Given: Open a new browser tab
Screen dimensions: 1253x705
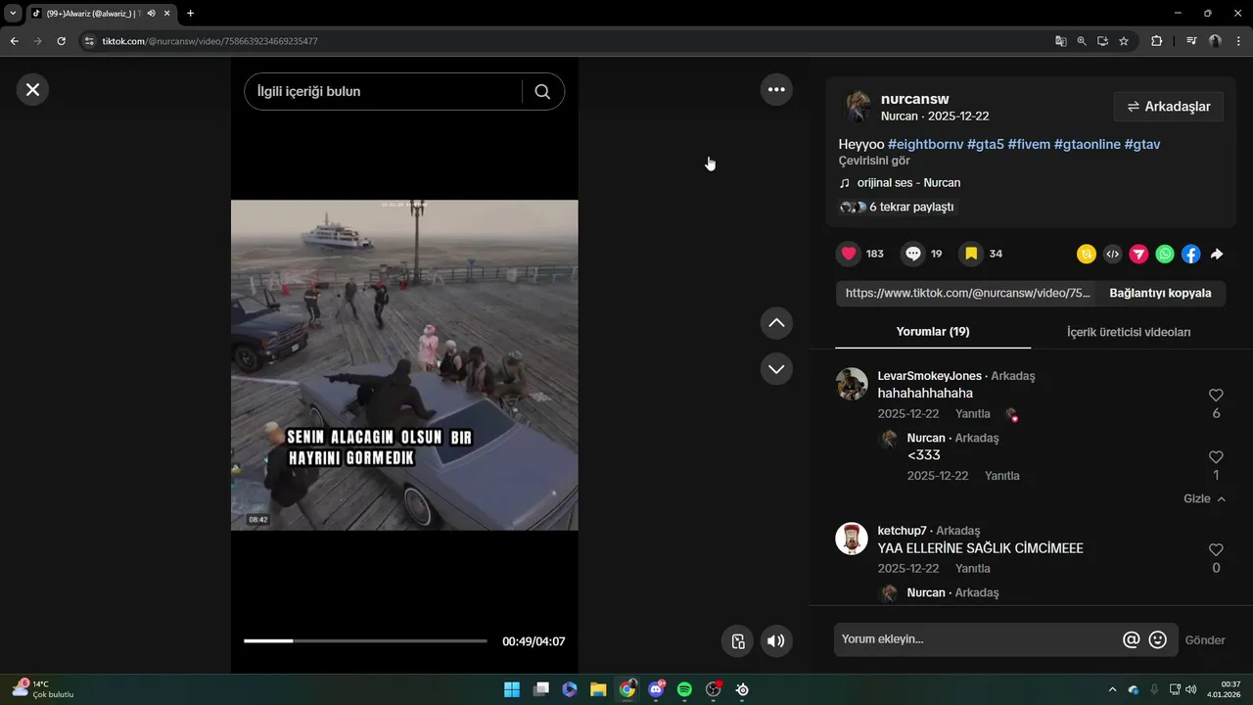Looking at the screenshot, I should (x=190, y=13).
